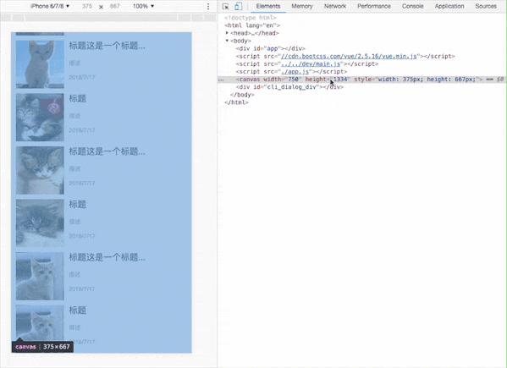Image resolution: width=507 pixels, height=368 pixels.
Task: Select the cli_dialog_div node
Action: coord(289,87)
